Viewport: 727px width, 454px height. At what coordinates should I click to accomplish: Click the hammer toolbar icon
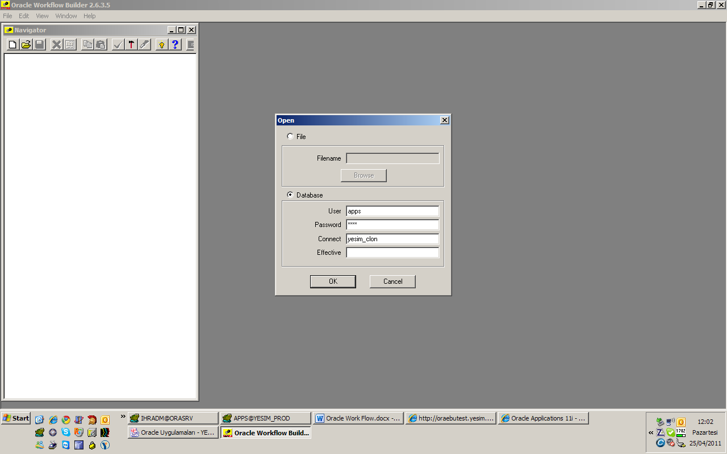(131, 44)
